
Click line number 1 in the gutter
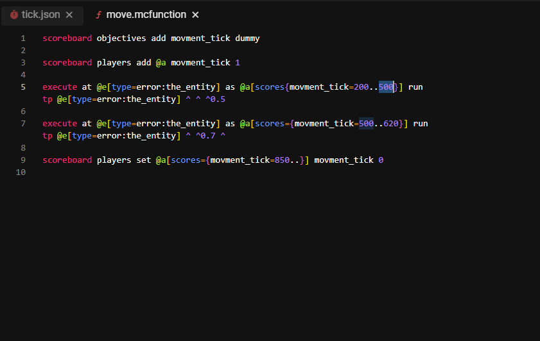point(23,38)
